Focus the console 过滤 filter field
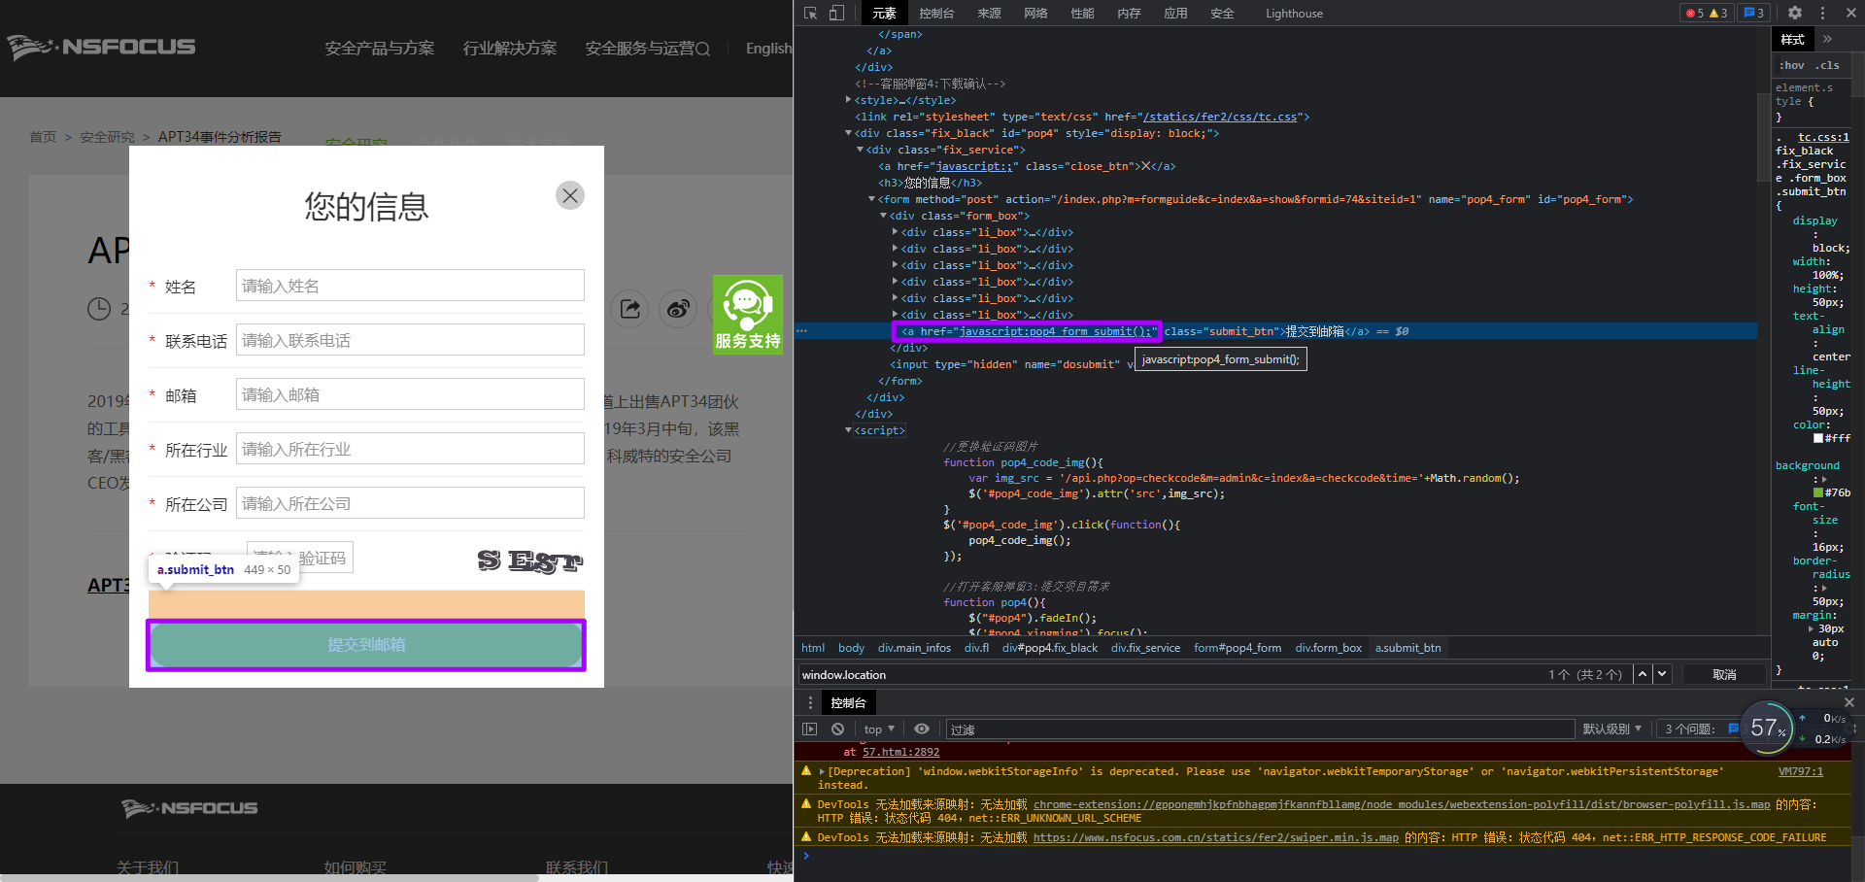 (1259, 729)
